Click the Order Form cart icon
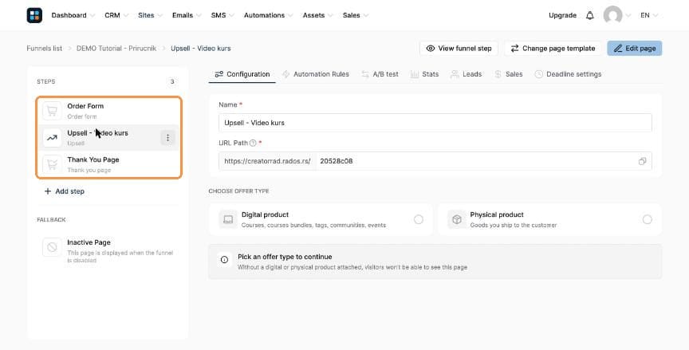Image resolution: width=689 pixels, height=350 pixels. pyautogui.click(x=52, y=111)
